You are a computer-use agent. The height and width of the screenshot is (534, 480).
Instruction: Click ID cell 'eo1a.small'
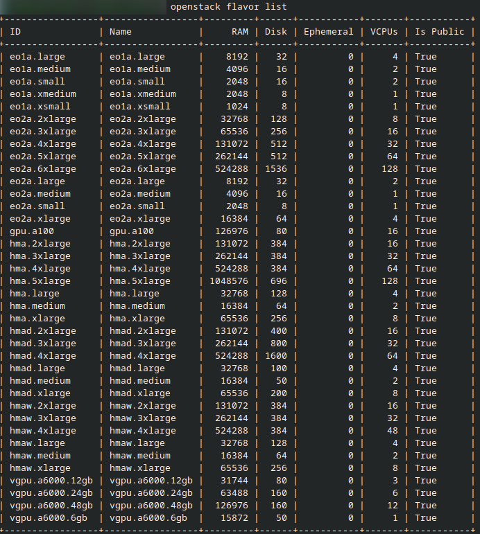37,82
